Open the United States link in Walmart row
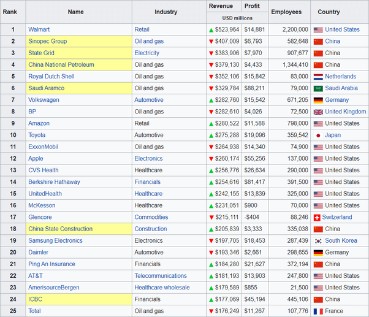The image size is (369, 317). 342,29
